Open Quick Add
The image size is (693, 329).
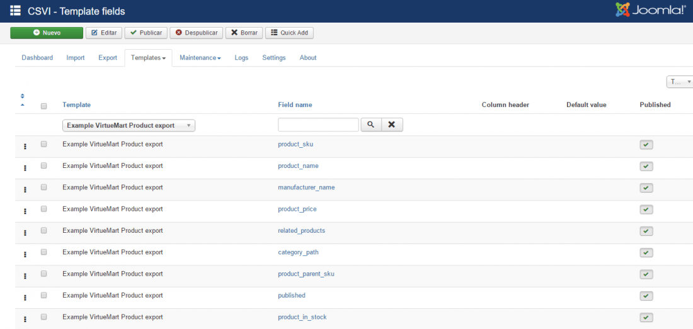click(290, 33)
